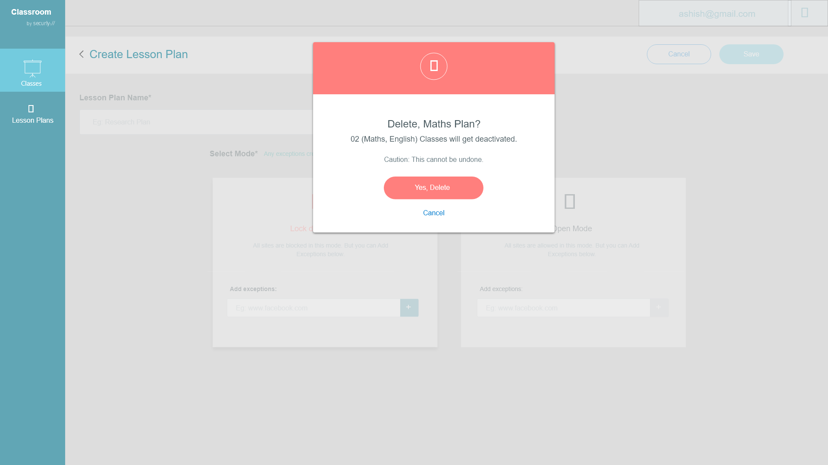Image resolution: width=828 pixels, height=465 pixels.
Task: Click the Open Mode icon
Action: [570, 201]
